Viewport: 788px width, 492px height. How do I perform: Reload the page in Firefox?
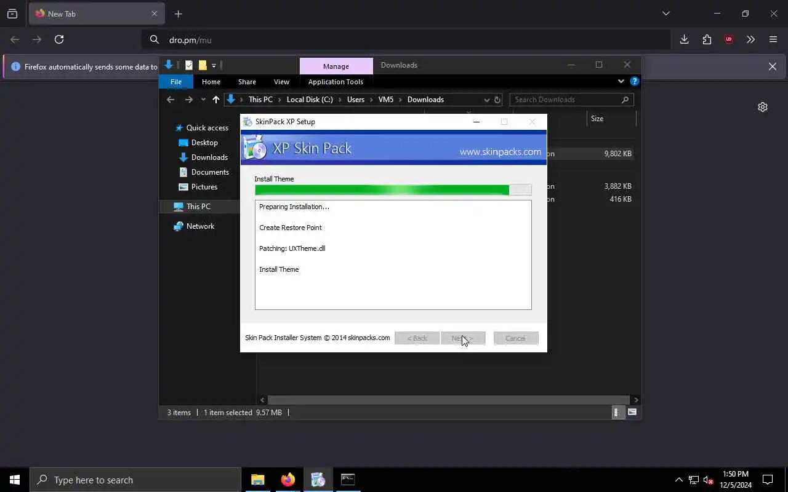click(x=59, y=39)
